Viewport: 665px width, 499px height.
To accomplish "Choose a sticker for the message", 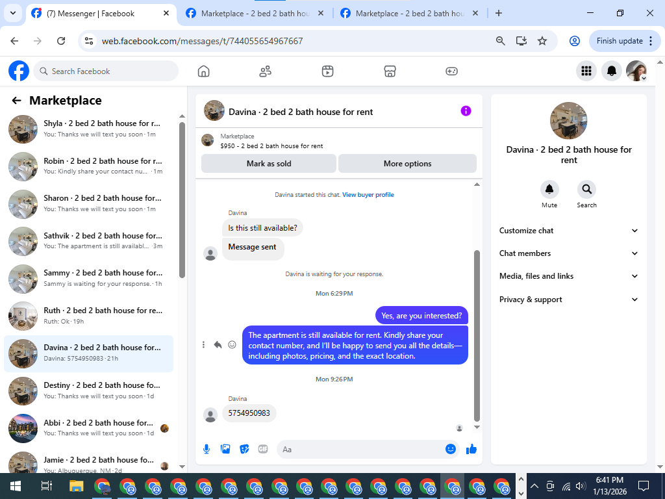I will coord(244,450).
